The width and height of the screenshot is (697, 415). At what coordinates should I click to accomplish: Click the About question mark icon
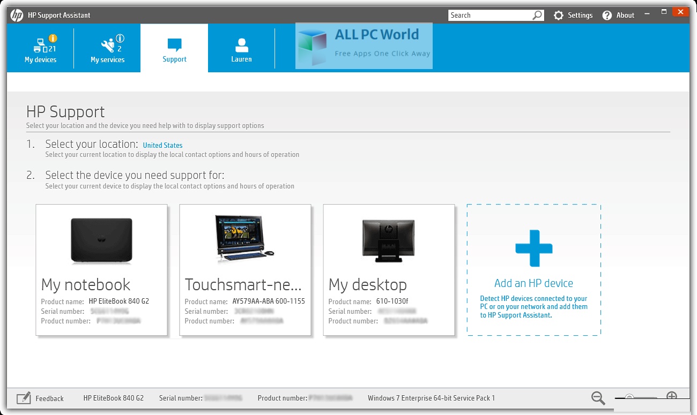coord(607,16)
